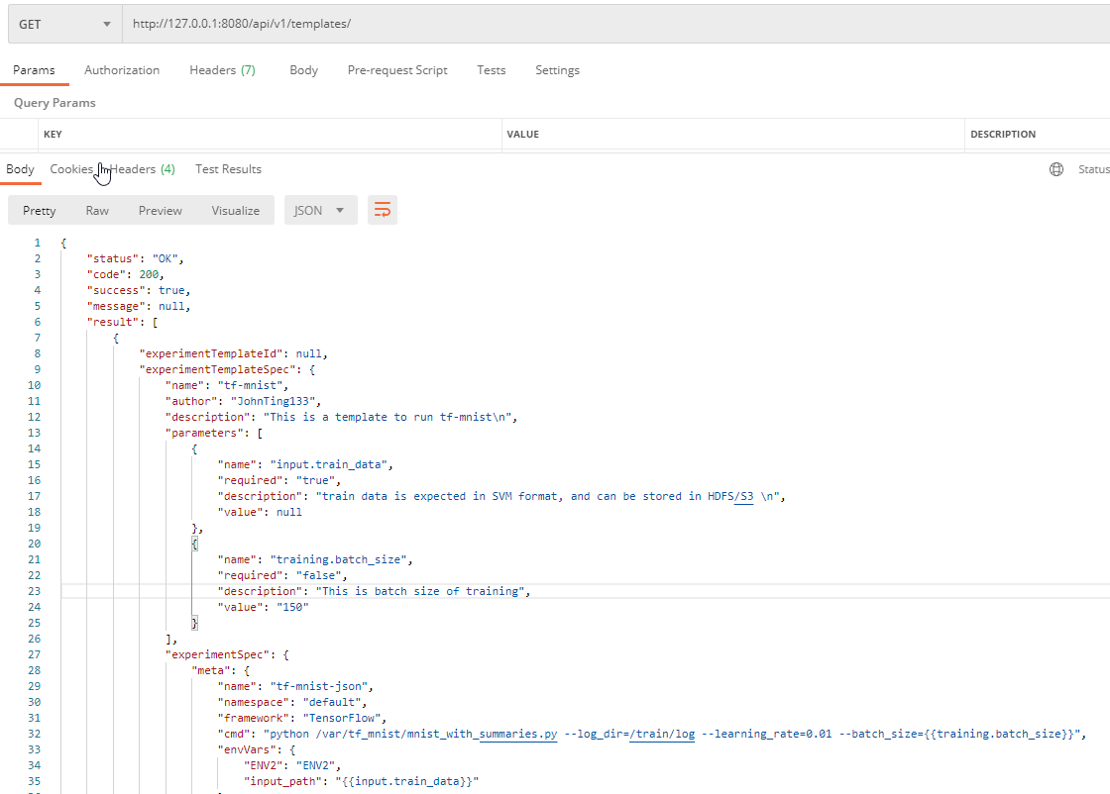Click the "ENV2": "ENV2" line
The height and width of the screenshot is (794, 1110).
[x=292, y=765]
